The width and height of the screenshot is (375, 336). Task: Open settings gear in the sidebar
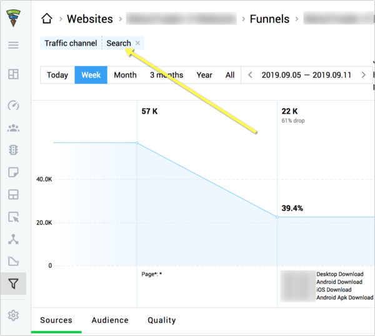point(13,315)
